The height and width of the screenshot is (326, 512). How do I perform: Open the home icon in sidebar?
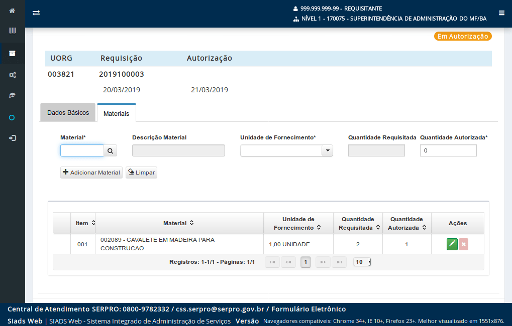[x=12, y=11]
